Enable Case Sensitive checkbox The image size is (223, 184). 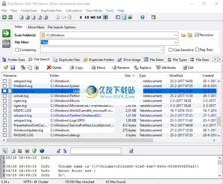point(170,50)
